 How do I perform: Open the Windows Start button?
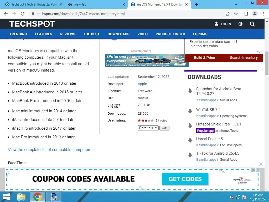pyautogui.click(x=6, y=197)
